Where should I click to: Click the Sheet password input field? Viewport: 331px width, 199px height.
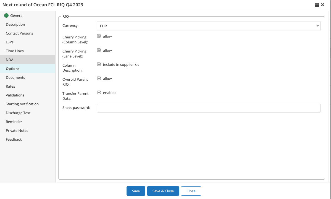209,108
